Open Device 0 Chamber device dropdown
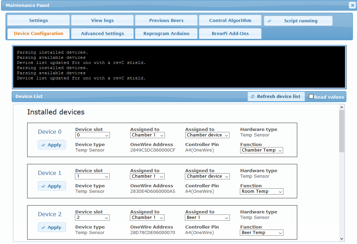This screenshot has height=244, width=357. tap(207, 135)
